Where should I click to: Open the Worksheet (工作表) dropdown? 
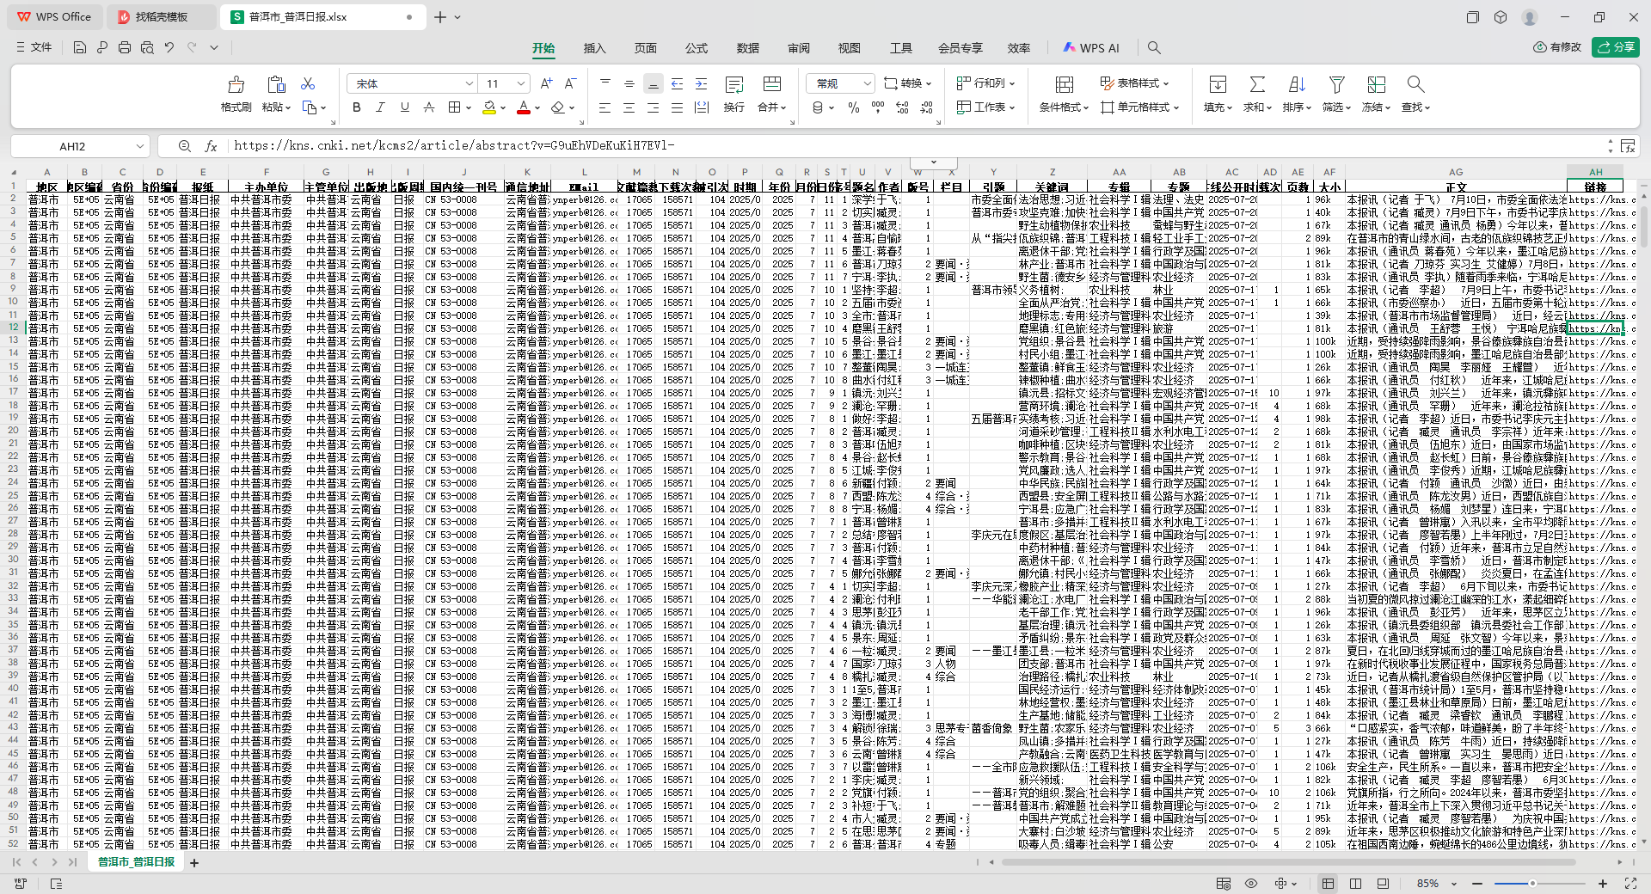click(x=986, y=107)
